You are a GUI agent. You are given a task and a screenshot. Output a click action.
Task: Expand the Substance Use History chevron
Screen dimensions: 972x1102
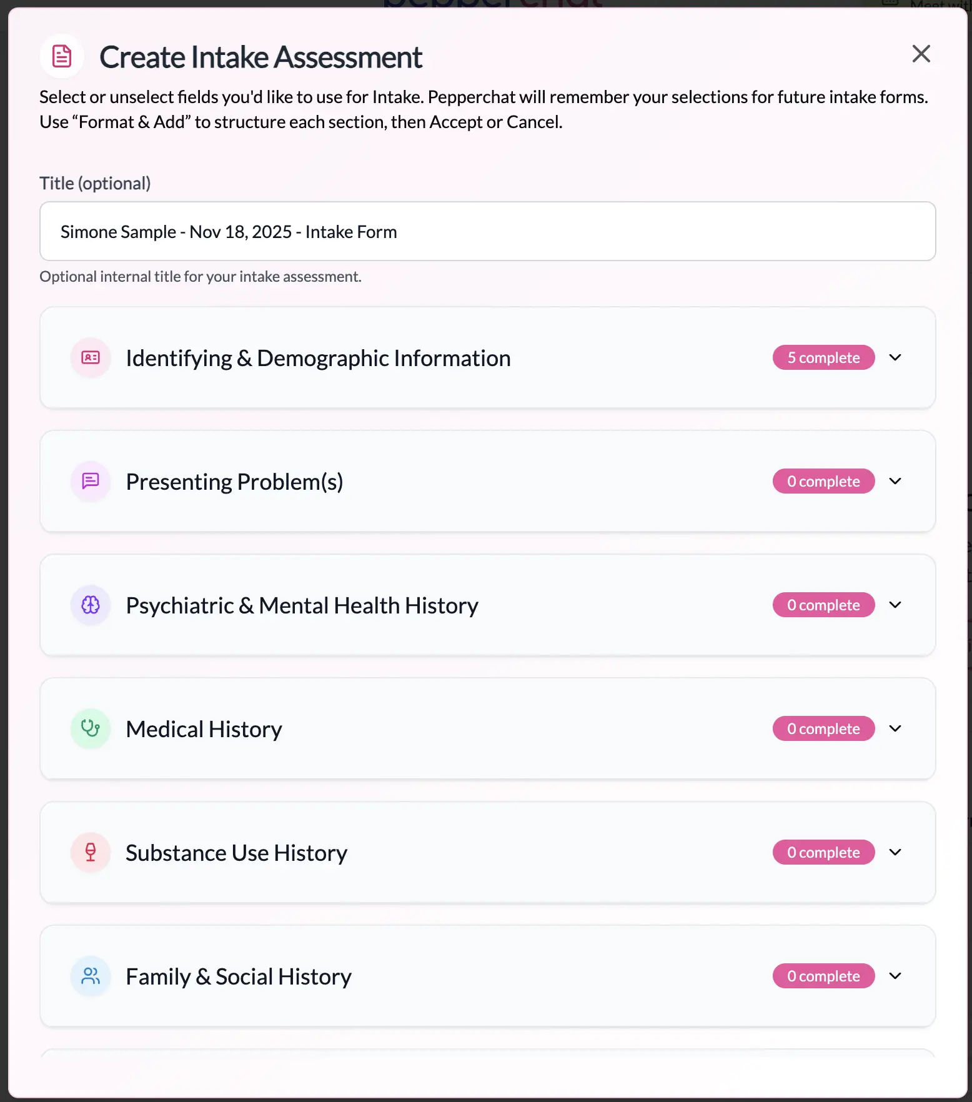[x=895, y=852]
